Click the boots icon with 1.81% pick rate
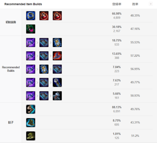This screenshot has height=143, width=157. [x=31, y=136]
